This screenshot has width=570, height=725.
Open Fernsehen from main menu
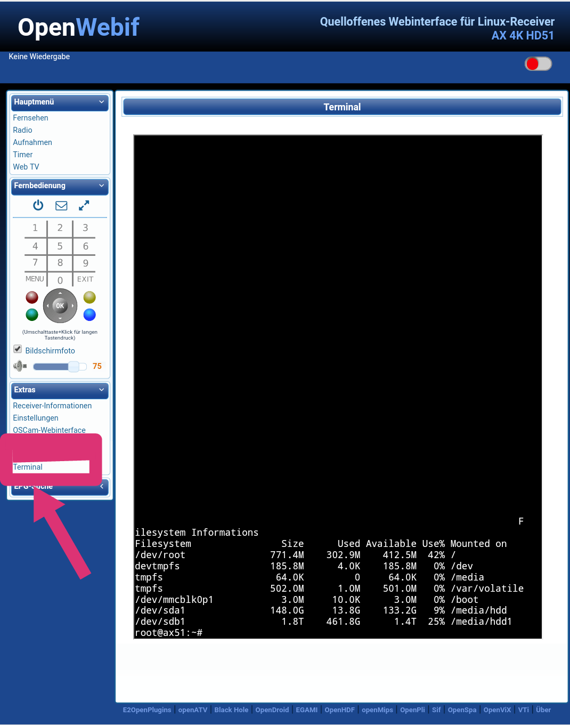point(30,118)
